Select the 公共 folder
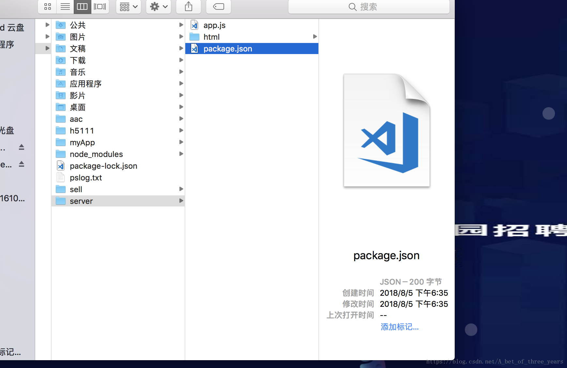Screen dimensions: 567x368 (x=118, y=25)
